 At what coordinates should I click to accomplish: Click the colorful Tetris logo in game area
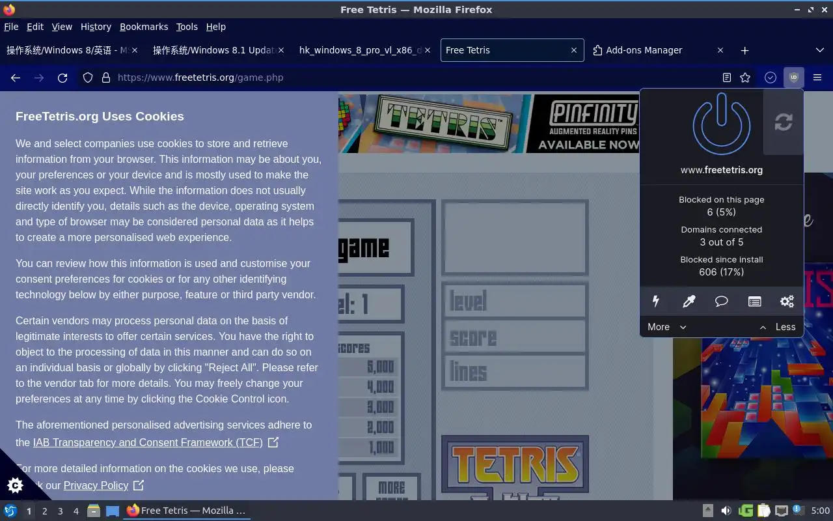[515, 466]
